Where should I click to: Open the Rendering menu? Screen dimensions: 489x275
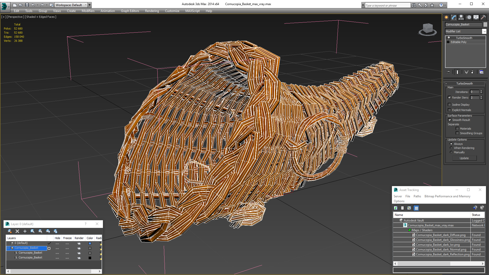(x=152, y=11)
